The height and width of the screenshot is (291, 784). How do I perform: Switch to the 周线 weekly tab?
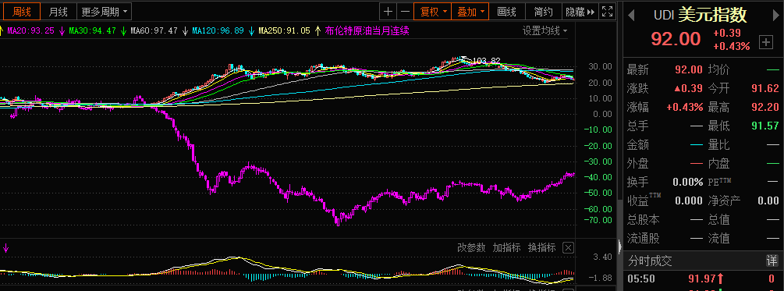click(x=21, y=11)
